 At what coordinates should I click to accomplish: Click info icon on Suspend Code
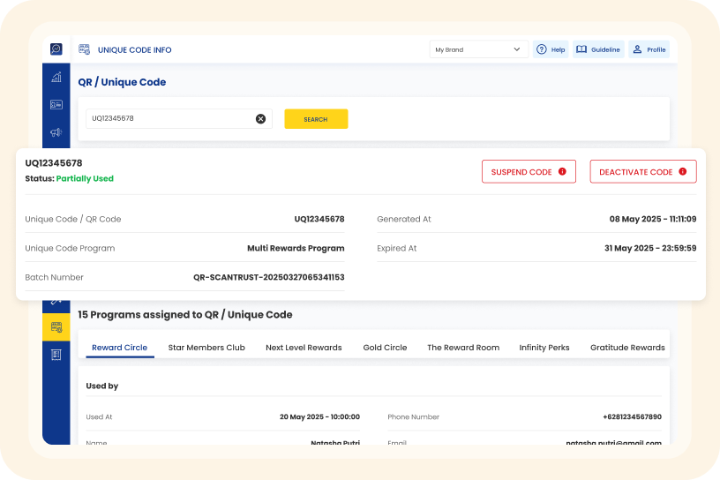click(x=562, y=171)
